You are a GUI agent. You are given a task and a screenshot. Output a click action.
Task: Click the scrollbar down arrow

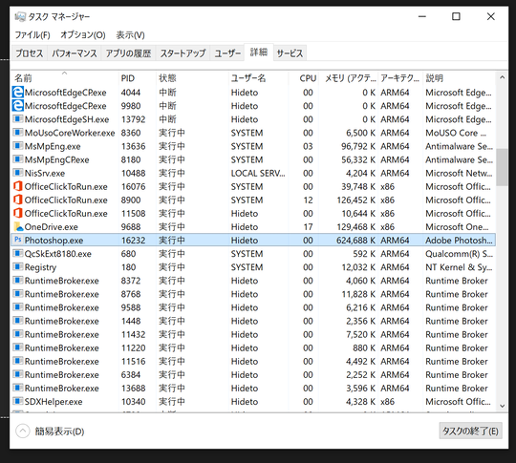502,406
